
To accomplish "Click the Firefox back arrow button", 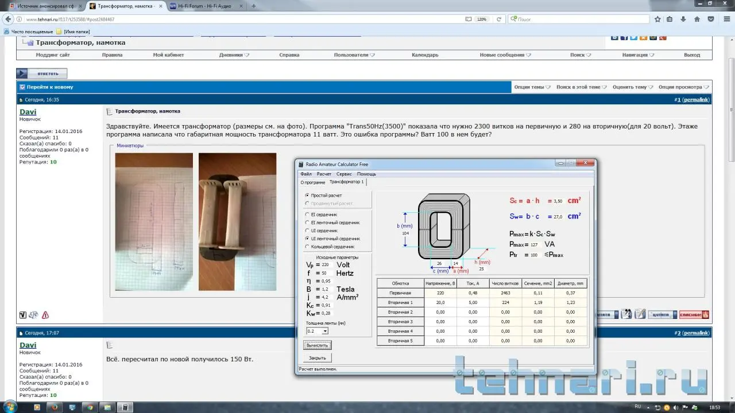I will click(8, 19).
